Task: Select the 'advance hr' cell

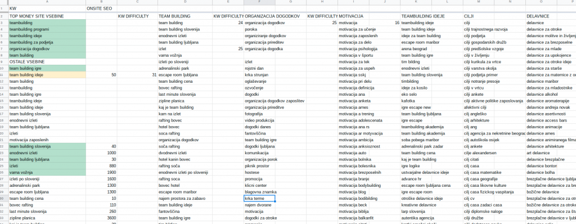Action: pos(416,179)
